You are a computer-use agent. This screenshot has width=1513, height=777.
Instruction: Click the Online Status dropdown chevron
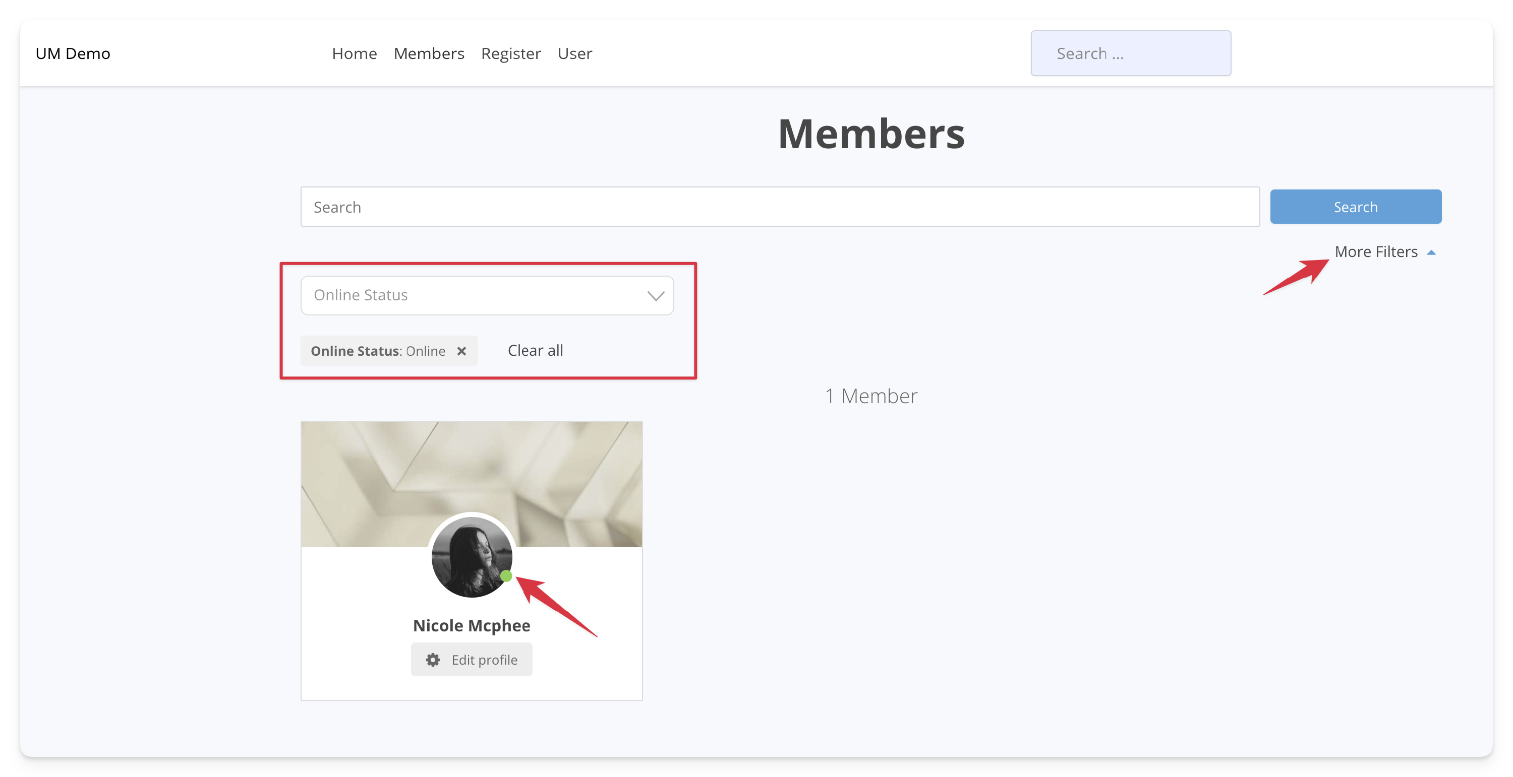coord(656,296)
